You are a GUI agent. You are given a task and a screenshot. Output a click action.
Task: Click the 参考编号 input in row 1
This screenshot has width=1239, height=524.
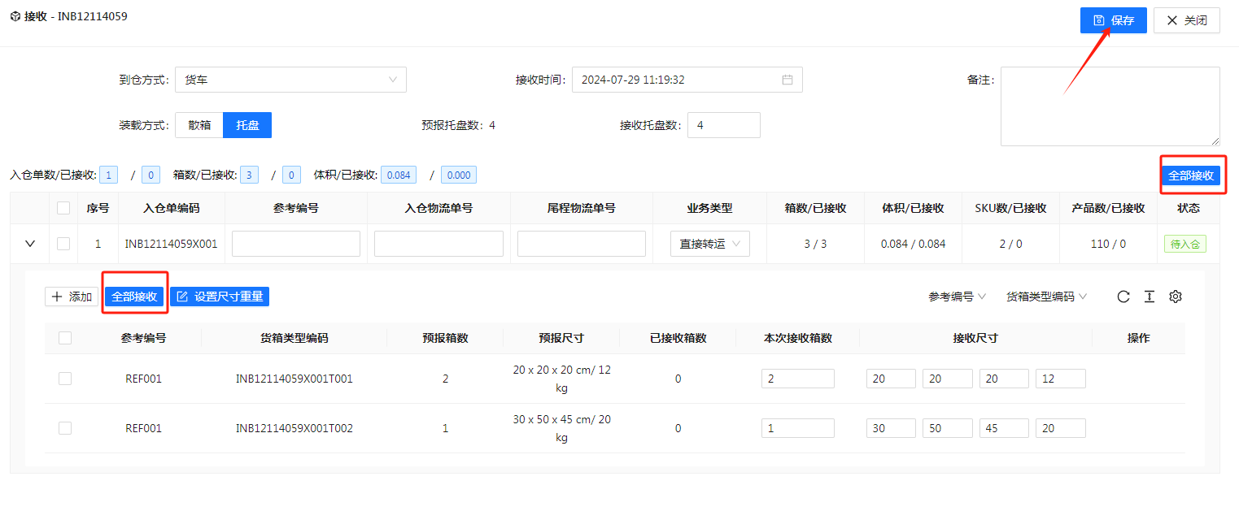click(x=296, y=244)
